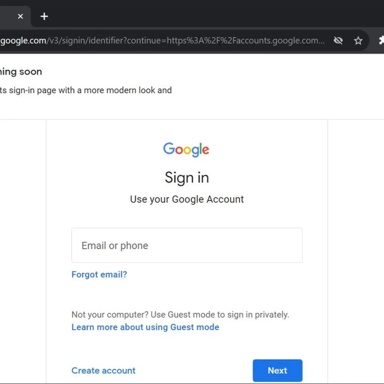Screen dimensions: 384x384
Task: Expand the Create account options
Action: [x=103, y=371]
